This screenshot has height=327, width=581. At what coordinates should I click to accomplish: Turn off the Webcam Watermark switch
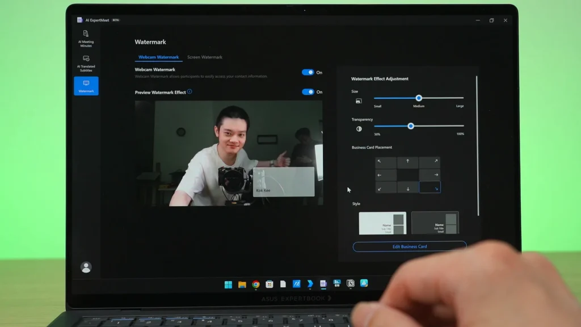pos(308,72)
